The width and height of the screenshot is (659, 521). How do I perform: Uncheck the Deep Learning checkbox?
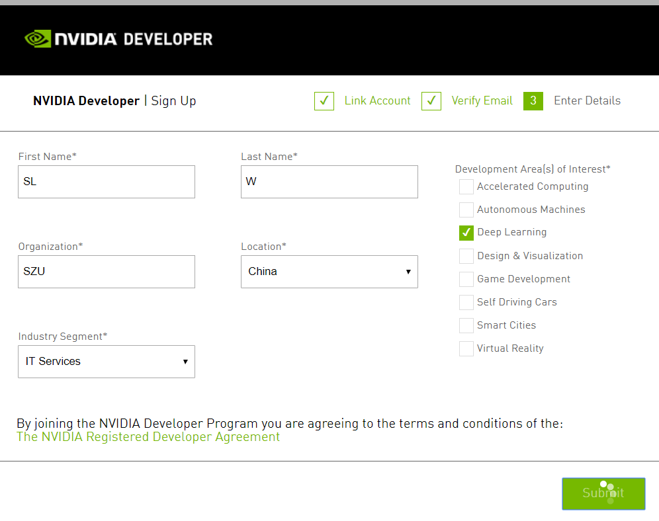coord(466,233)
